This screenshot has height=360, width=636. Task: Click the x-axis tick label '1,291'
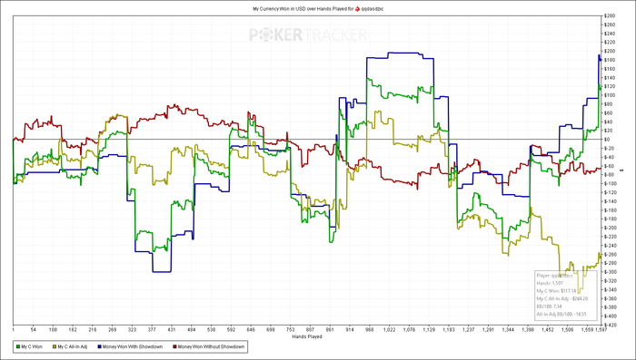point(488,330)
